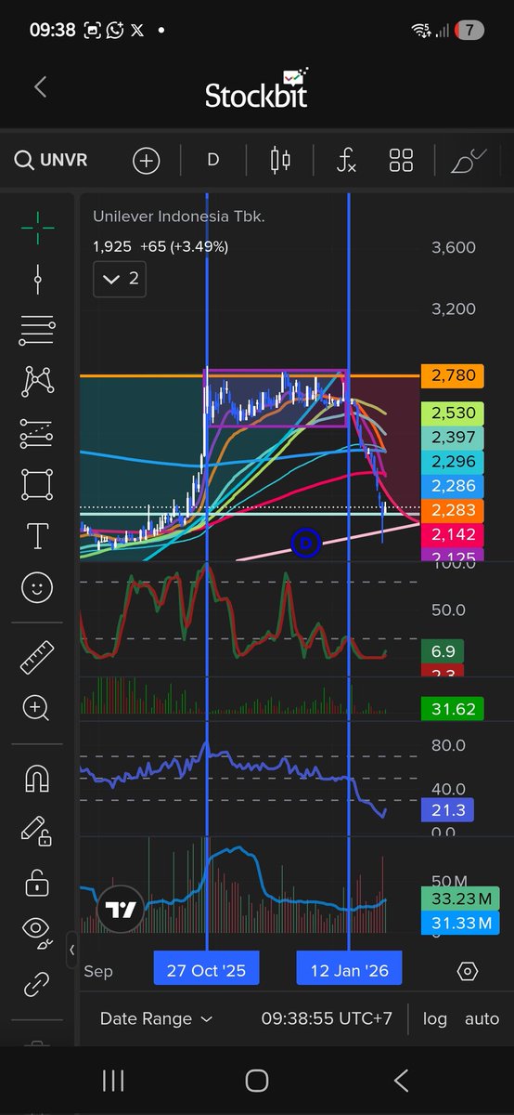Tap the X app notification icon

(138, 30)
